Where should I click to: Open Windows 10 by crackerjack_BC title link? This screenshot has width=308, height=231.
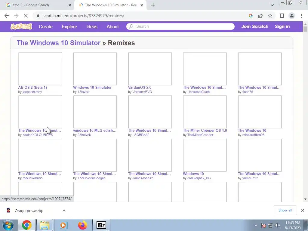[193, 174]
